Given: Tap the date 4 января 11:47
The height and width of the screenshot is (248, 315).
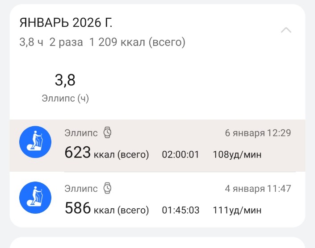Looking at the screenshot, I should tap(258, 189).
